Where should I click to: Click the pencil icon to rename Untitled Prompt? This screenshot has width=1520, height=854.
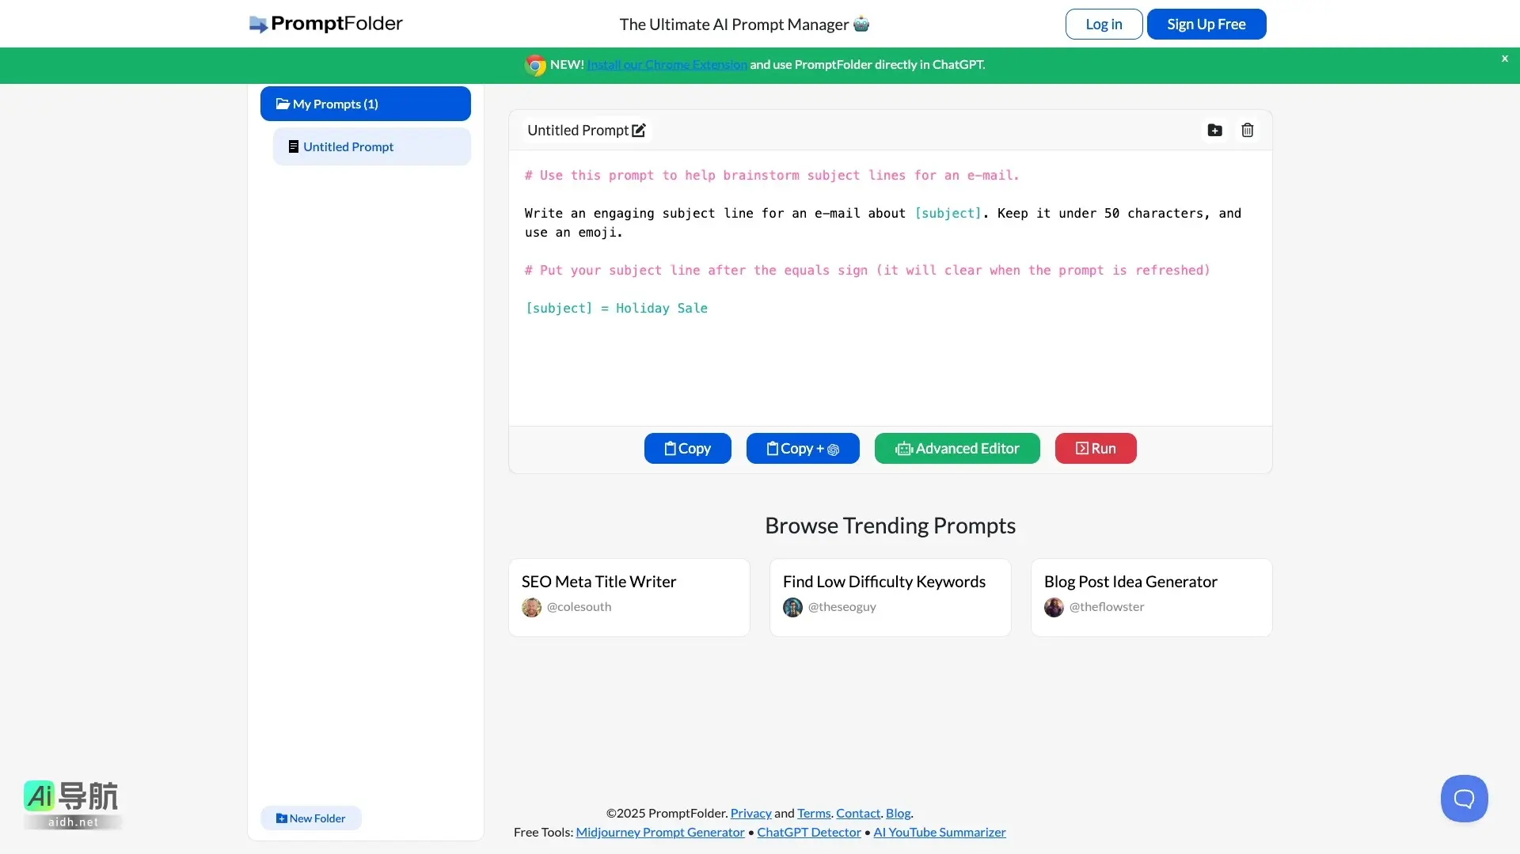(x=639, y=130)
